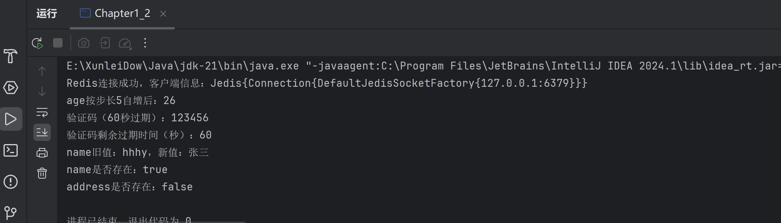This screenshot has width=781, height=223.
Task: Open the Problems tool window icon
Action: pyautogui.click(x=11, y=182)
